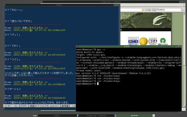Click the Google search engine icon
Screen dimensions: 187x117
[154, 10]
